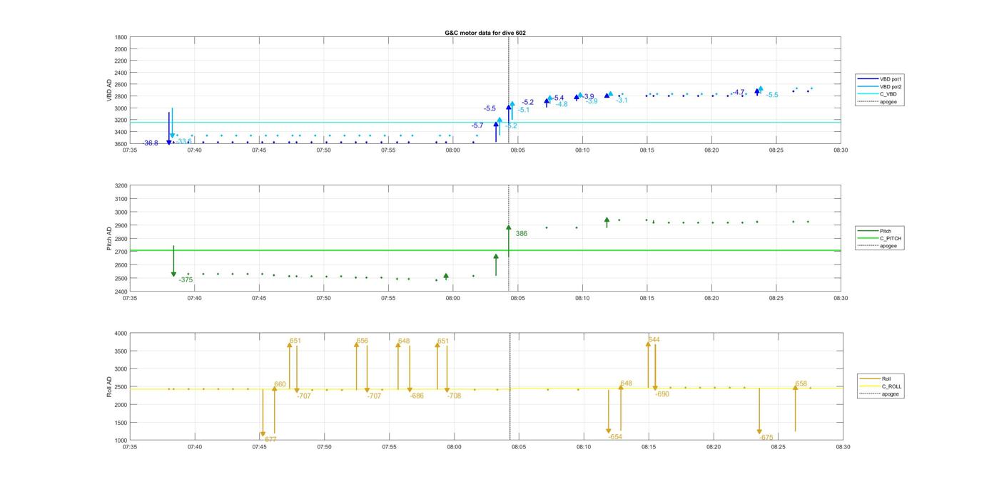Click the "VBD AD" y-axis label

coord(109,91)
